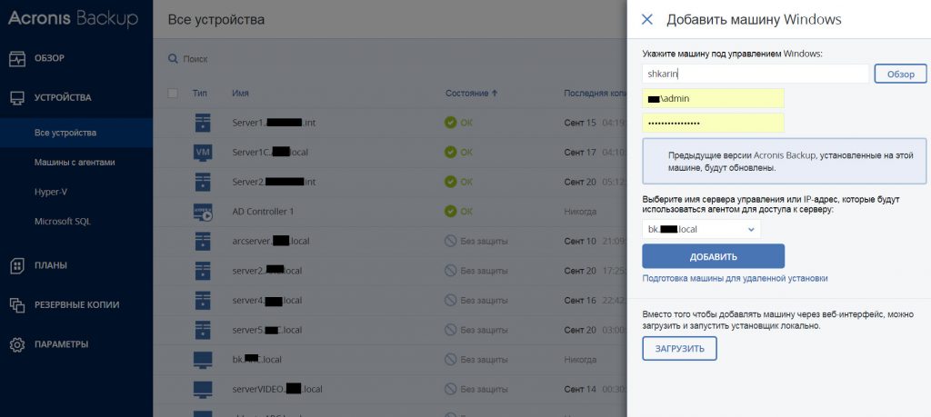Select the arcserver device name
Viewport: 931px width, 417px height.
271,242
